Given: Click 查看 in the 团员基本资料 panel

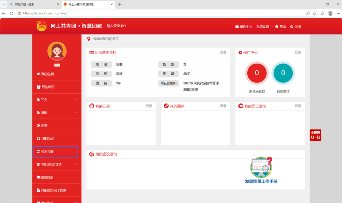Looking at the screenshot, I should [x=223, y=52].
